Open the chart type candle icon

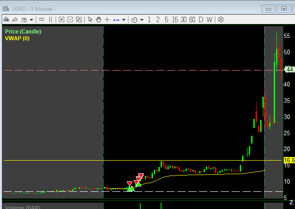[x=6, y=19]
